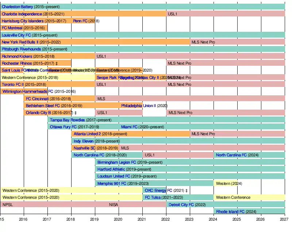Open the Rhode Island FC link
Image resolution: width=292 pixels, height=232 pixels.
pyautogui.click(x=230, y=212)
